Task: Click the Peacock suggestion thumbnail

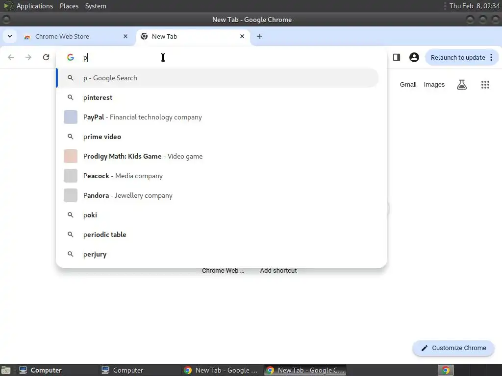Action: point(71,176)
